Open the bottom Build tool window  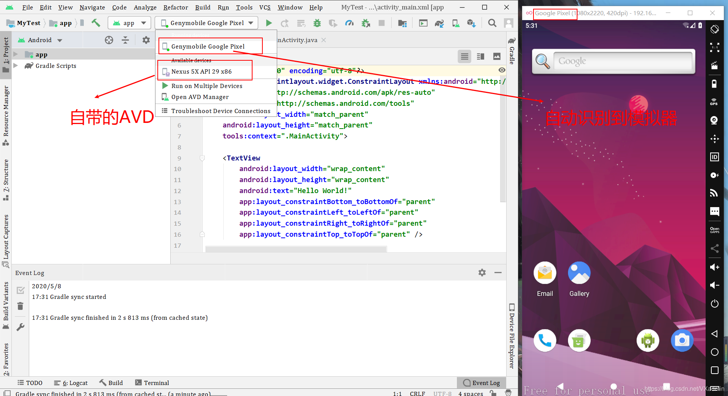[x=111, y=383]
